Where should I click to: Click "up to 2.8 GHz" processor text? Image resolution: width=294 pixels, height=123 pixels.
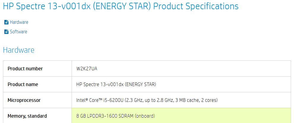pyautogui.click(x=157, y=100)
